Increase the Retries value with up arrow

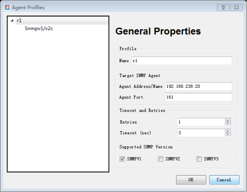pos(228,120)
